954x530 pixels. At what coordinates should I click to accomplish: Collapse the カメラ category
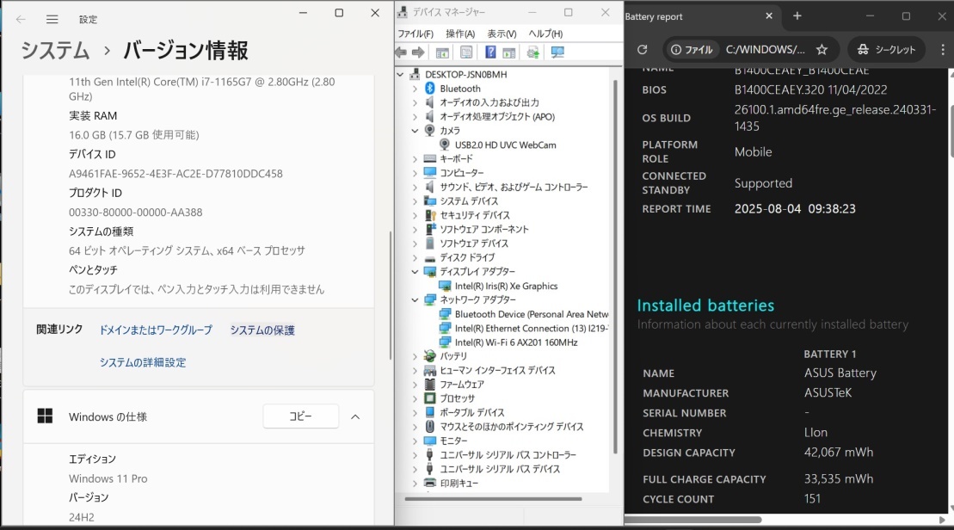(x=415, y=131)
